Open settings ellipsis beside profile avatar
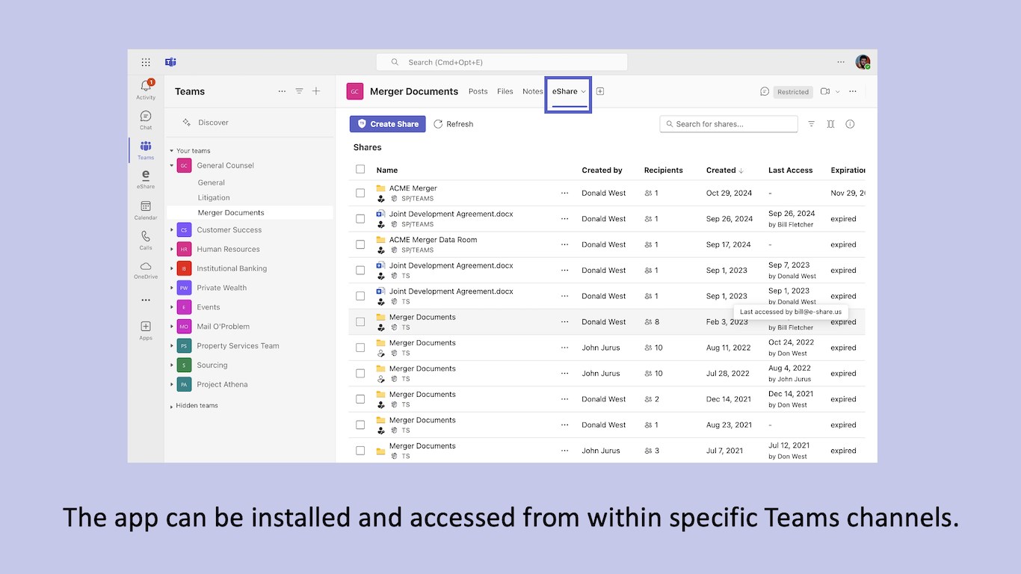The image size is (1021, 574). click(x=841, y=62)
